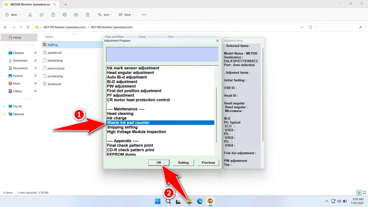368x207 pixels.
Task: Select Final check pattern print
Action: coord(130,145)
